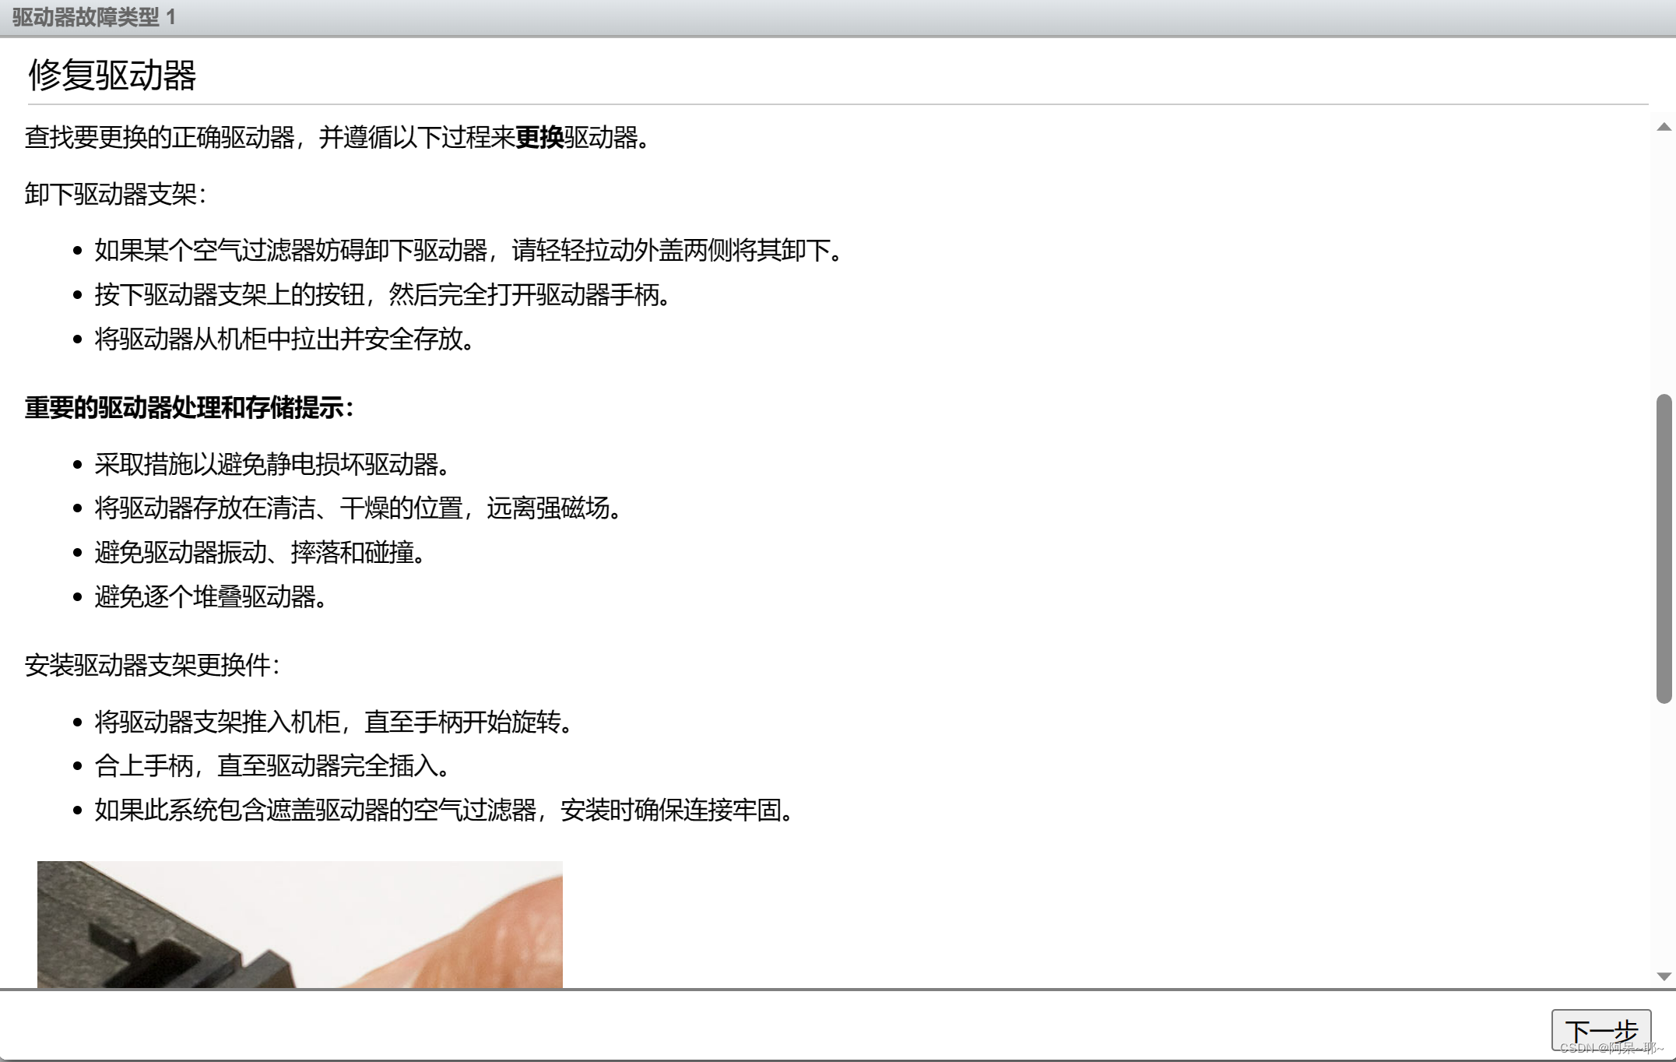Click the 避免静电损坏驱动器 bullet
The width and height of the screenshot is (1676, 1062).
point(272,465)
